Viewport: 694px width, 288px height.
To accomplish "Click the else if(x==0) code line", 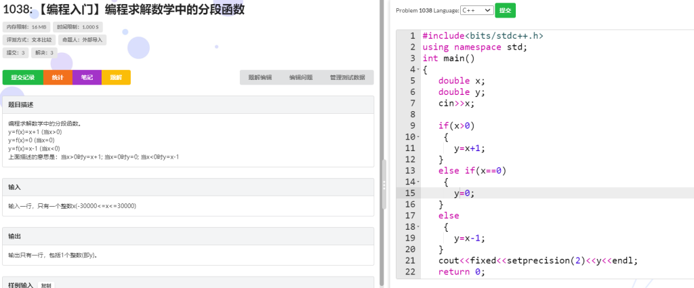I will [472, 171].
